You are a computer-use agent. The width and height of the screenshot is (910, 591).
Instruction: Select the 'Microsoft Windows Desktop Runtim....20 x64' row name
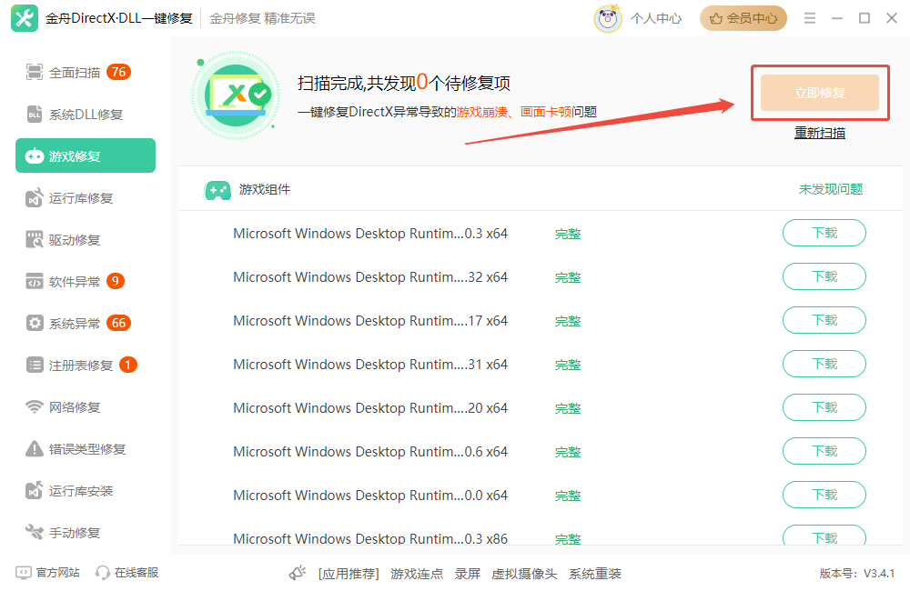point(370,407)
